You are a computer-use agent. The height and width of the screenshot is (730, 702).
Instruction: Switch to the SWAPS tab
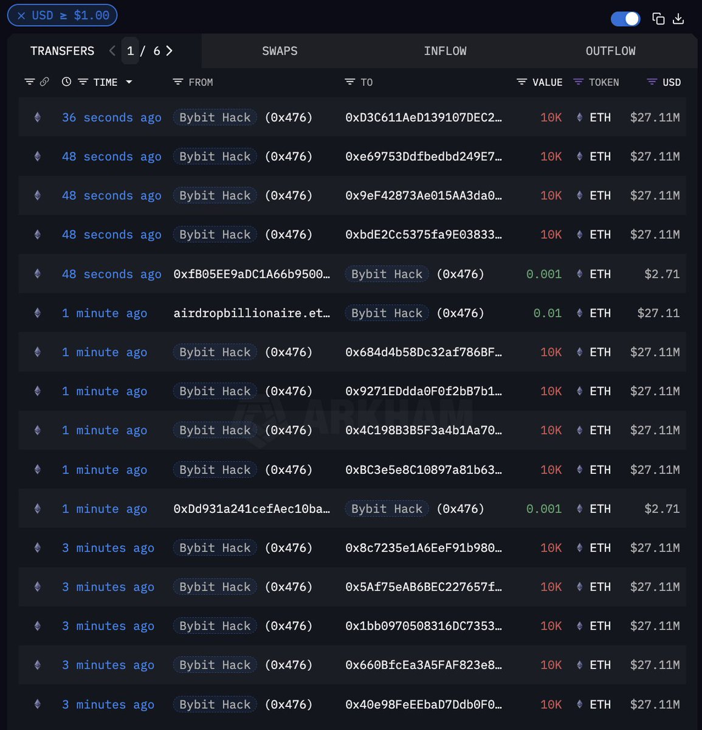tap(280, 51)
